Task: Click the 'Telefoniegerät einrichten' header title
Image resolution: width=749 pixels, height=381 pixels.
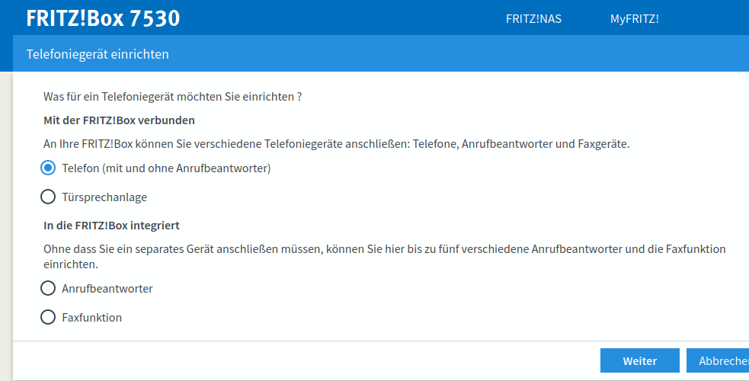Action: click(98, 54)
